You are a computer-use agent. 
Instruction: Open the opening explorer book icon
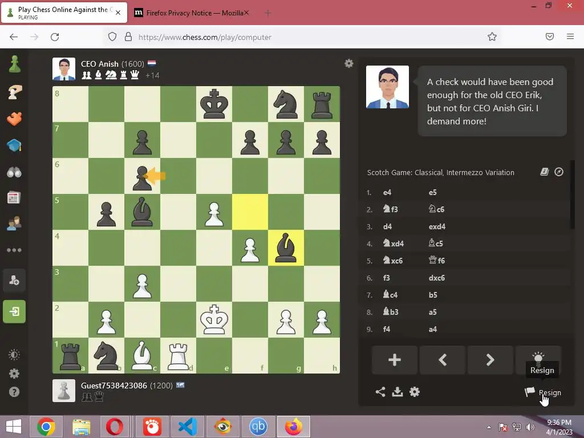pos(545,172)
